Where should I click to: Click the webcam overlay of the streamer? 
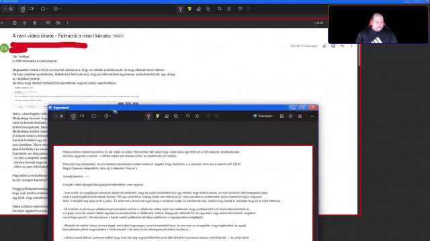[x=378, y=24]
